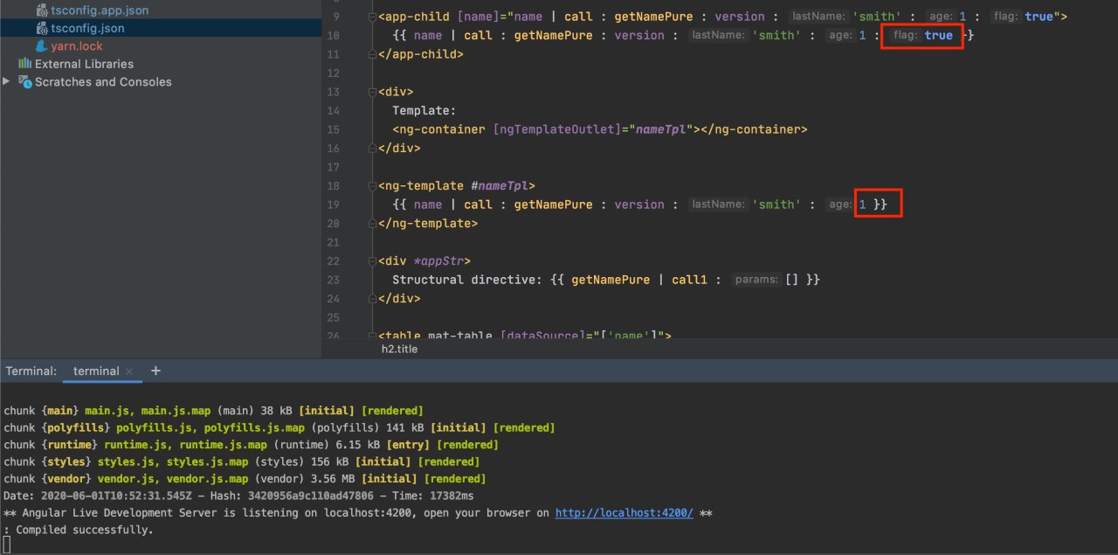
Task: Open the http://localhost:4200/ link
Action: tap(625, 513)
